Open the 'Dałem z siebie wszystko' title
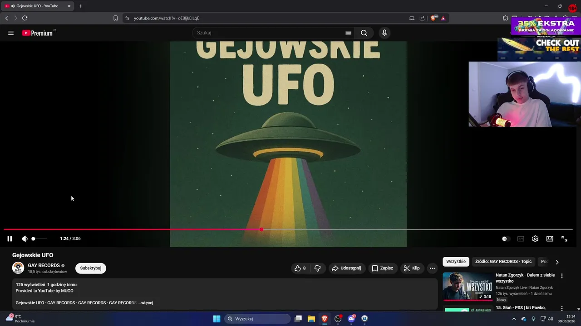The image size is (581, 326). pos(525,278)
